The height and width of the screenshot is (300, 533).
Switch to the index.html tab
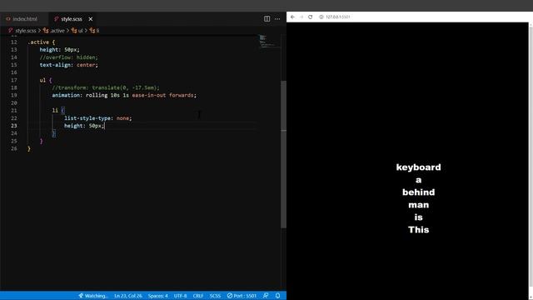tap(22, 19)
